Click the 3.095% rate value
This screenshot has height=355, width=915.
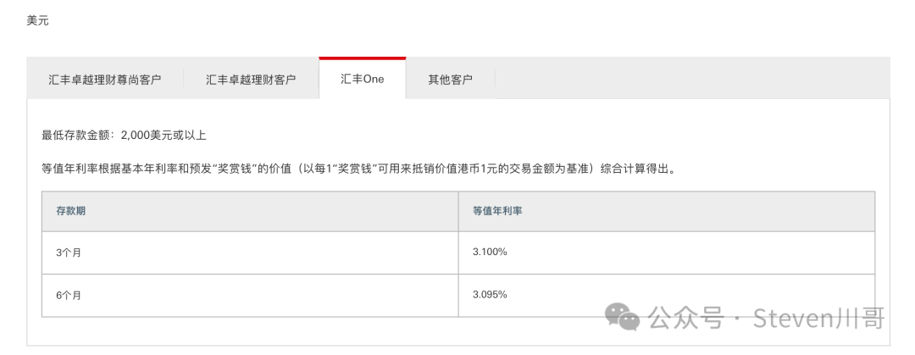coord(491,294)
